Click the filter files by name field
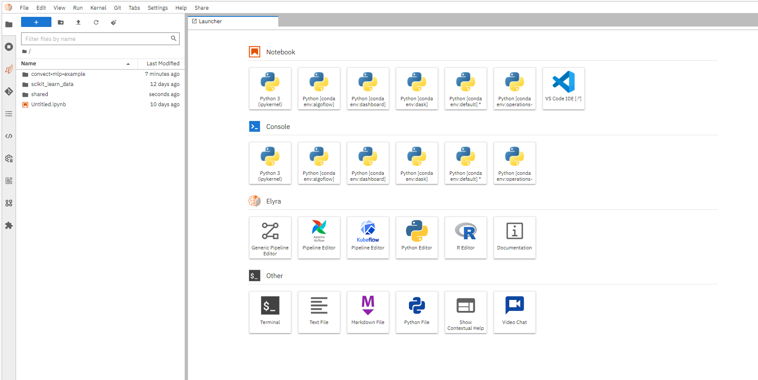The width and height of the screenshot is (758, 380). (100, 39)
